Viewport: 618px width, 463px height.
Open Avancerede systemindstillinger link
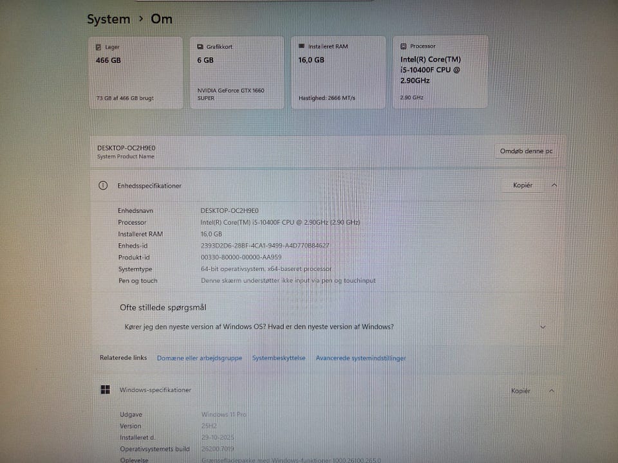[x=360, y=358]
